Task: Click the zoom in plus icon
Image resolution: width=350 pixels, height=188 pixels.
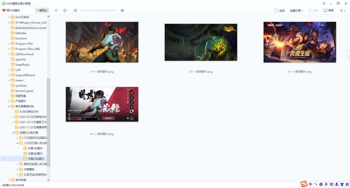Action: [x=122, y=10]
